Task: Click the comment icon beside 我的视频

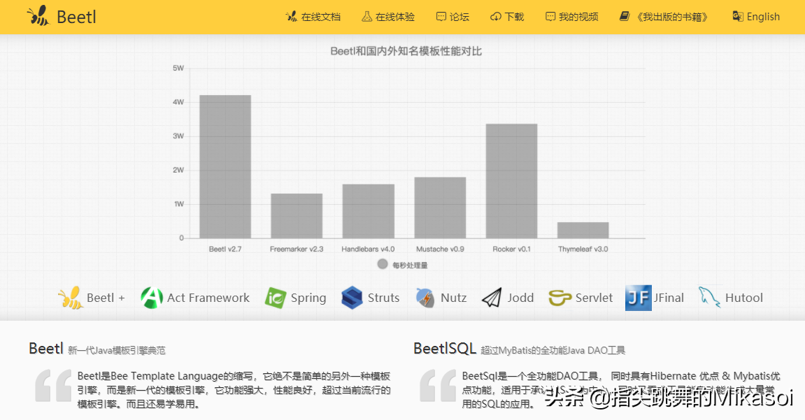Action: point(550,16)
